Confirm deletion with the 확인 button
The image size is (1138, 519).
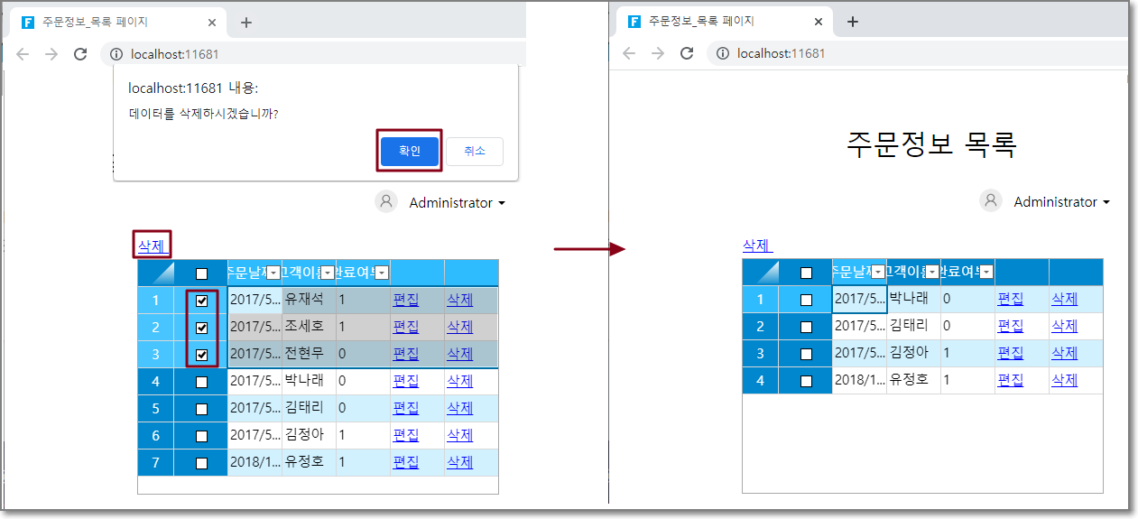click(410, 151)
